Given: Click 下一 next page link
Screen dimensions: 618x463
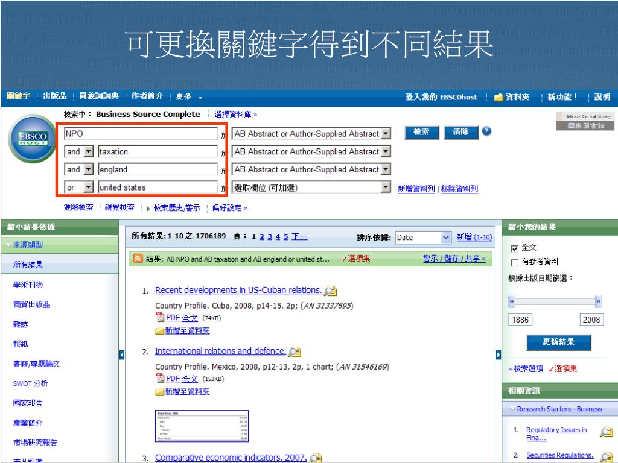Looking at the screenshot, I should pyautogui.click(x=299, y=236).
